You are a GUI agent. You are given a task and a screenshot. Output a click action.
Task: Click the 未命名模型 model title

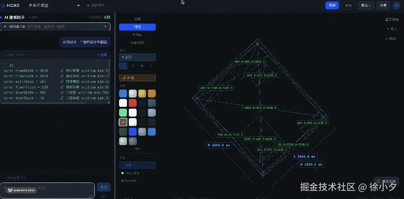coord(39,5)
